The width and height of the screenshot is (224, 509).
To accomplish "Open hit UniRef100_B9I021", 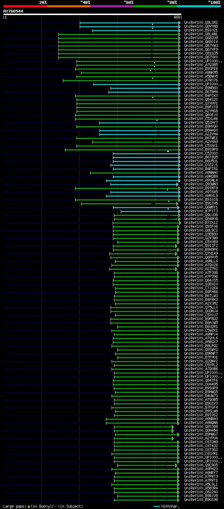I will point(201,30).
